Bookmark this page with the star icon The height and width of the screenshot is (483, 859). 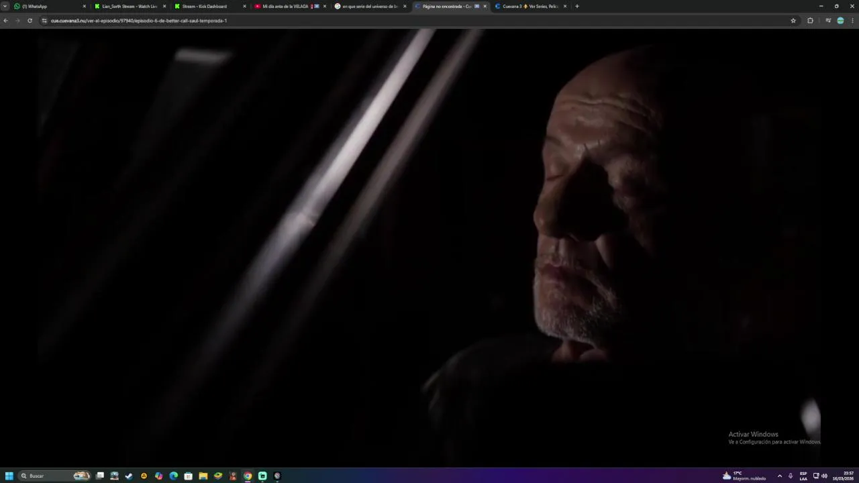[x=793, y=21]
